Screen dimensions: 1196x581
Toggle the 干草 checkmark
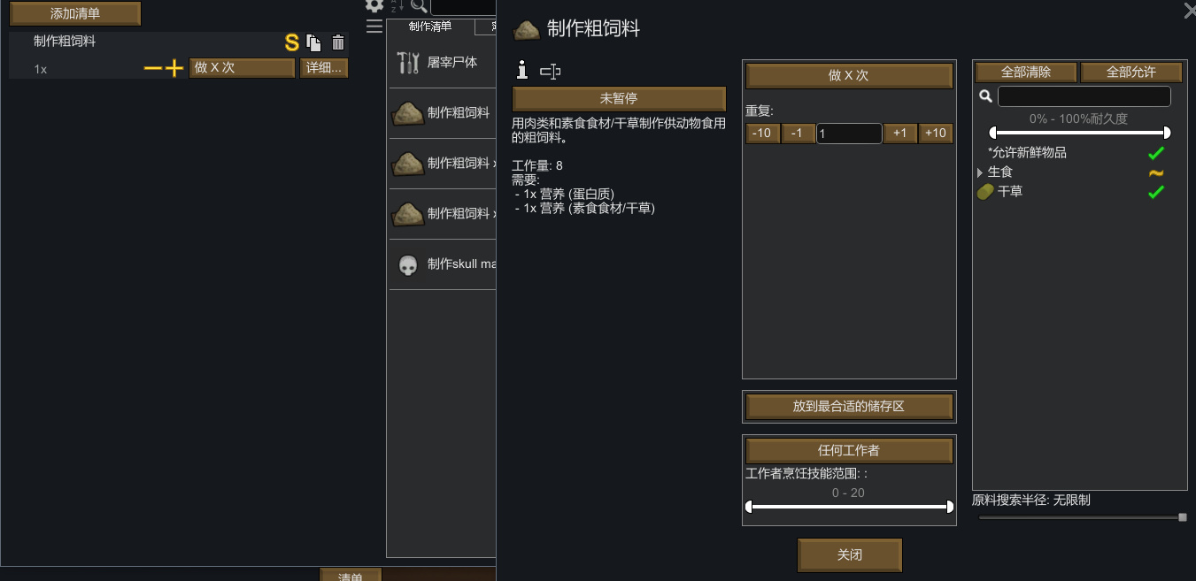tap(1155, 192)
